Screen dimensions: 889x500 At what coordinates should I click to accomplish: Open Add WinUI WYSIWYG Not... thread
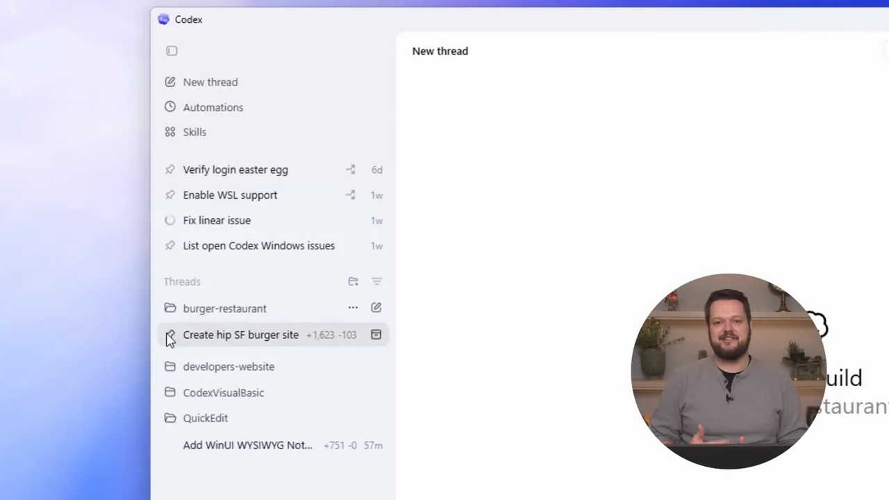click(247, 445)
